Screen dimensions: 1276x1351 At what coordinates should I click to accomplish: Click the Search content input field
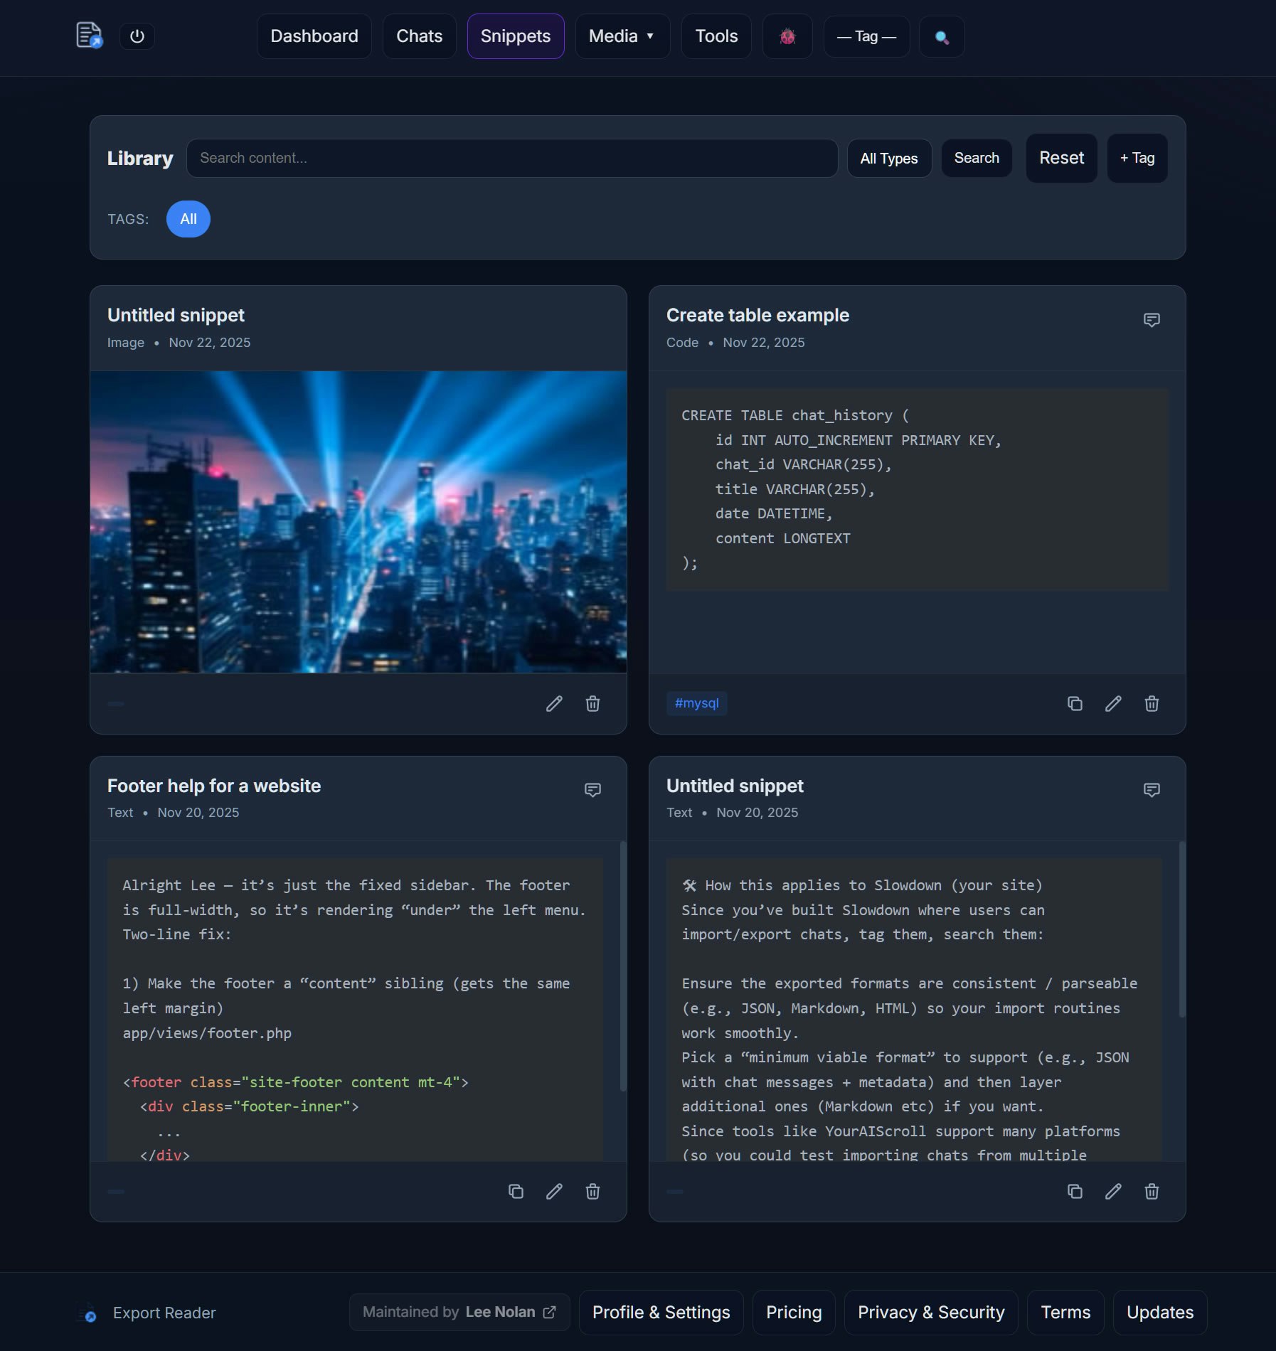[511, 158]
